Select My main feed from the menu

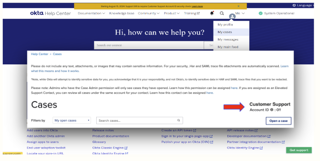(231, 47)
